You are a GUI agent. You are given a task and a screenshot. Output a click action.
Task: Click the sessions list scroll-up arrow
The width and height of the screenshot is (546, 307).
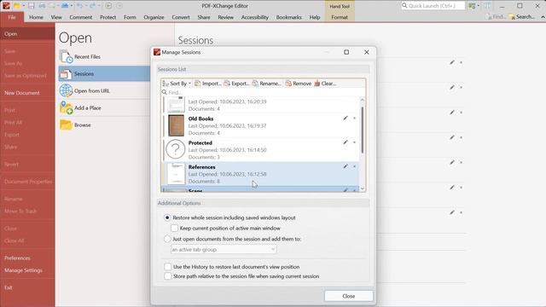click(362, 101)
